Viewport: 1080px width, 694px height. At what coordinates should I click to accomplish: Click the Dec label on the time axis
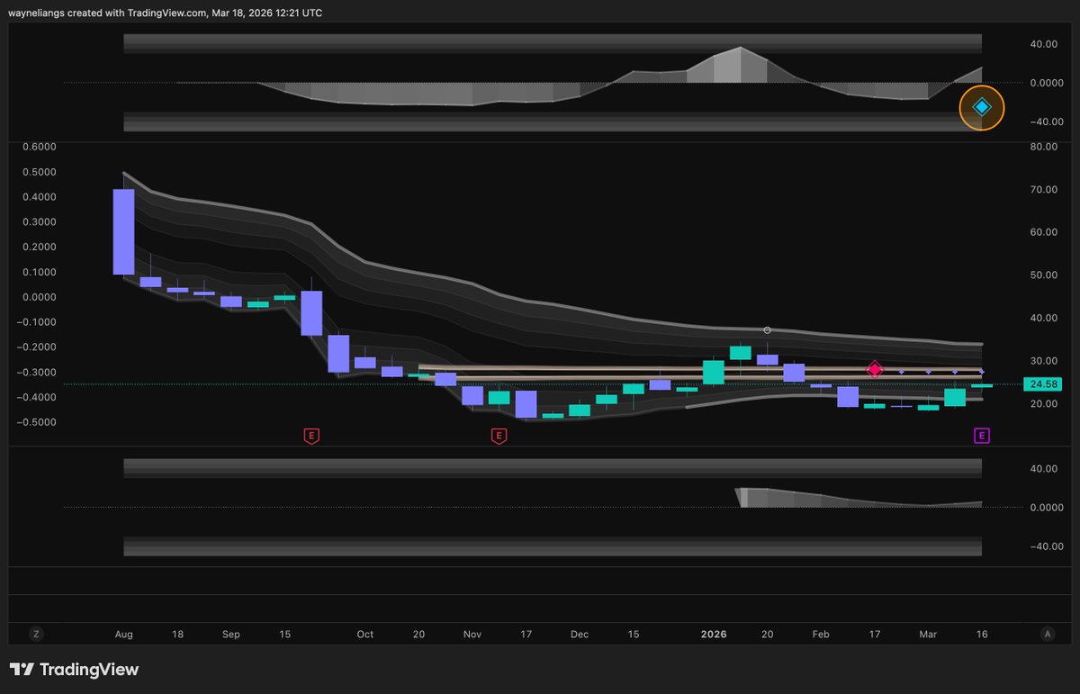pos(579,635)
